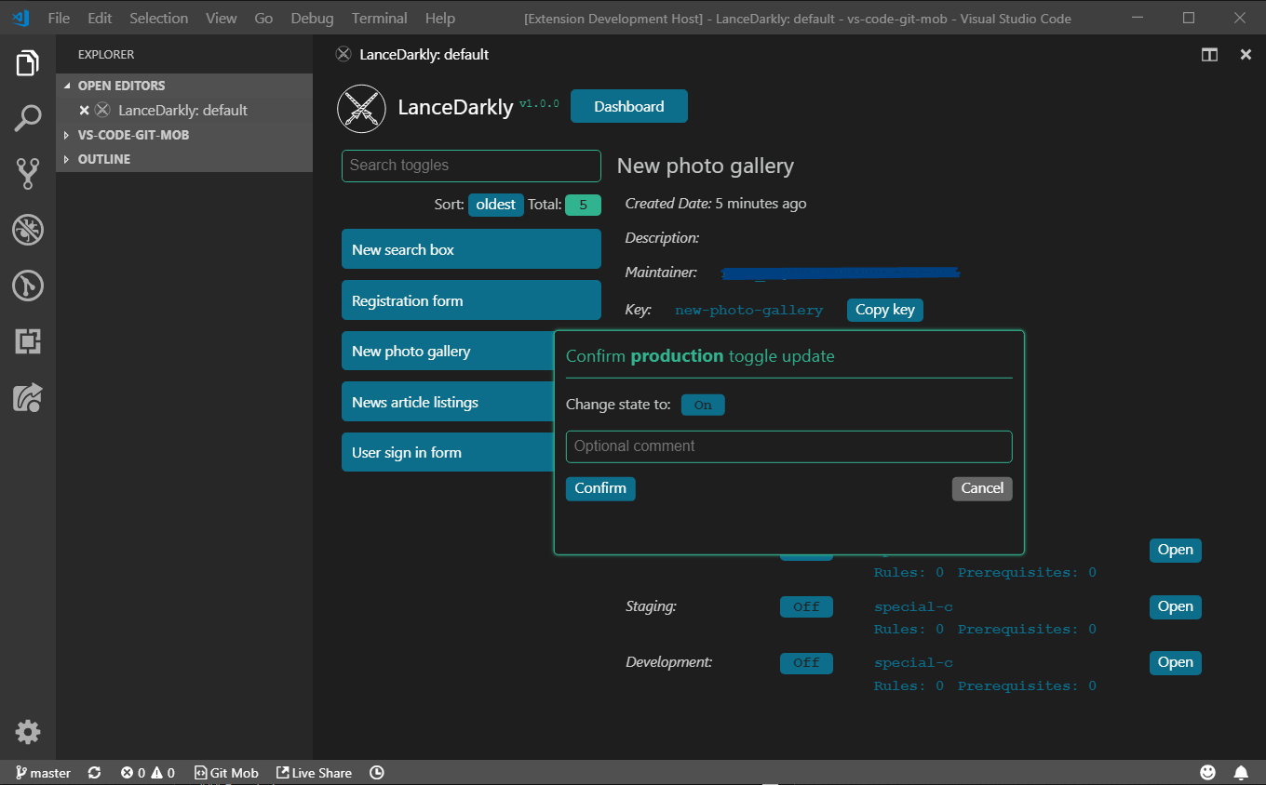Click the split editor icon

pos(1209,55)
